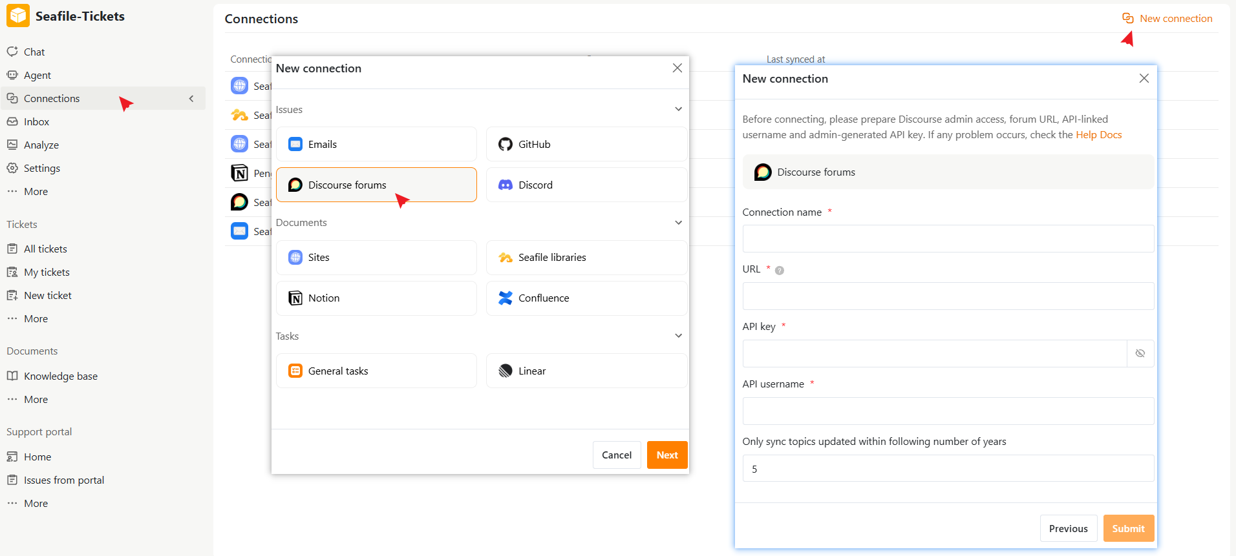Click the Discord logo icon
The width and height of the screenshot is (1236, 556).
tap(506, 185)
